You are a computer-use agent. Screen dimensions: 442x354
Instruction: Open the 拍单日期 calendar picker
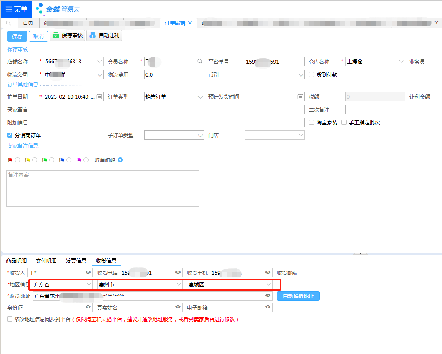pos(99,97)
